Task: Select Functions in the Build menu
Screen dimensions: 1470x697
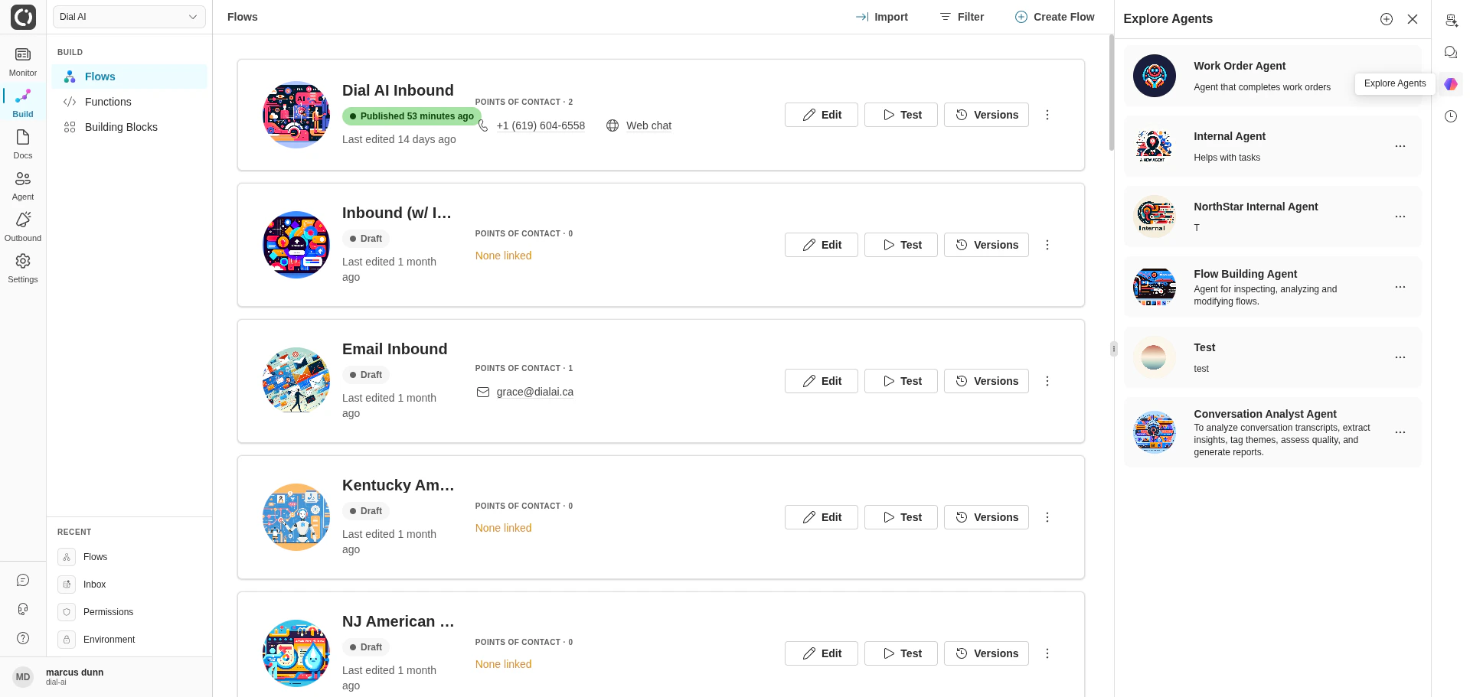Action: (x=129, y=102)
